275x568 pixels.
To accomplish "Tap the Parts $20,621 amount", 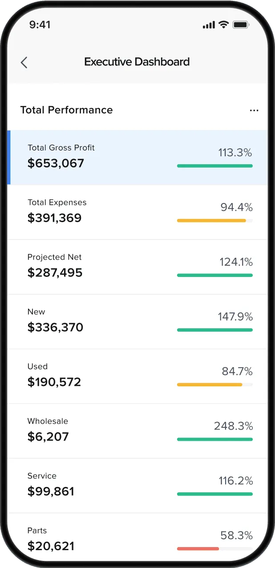I will pos(51,546).
